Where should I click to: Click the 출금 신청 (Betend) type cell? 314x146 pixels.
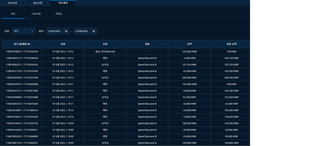point(105,52)
